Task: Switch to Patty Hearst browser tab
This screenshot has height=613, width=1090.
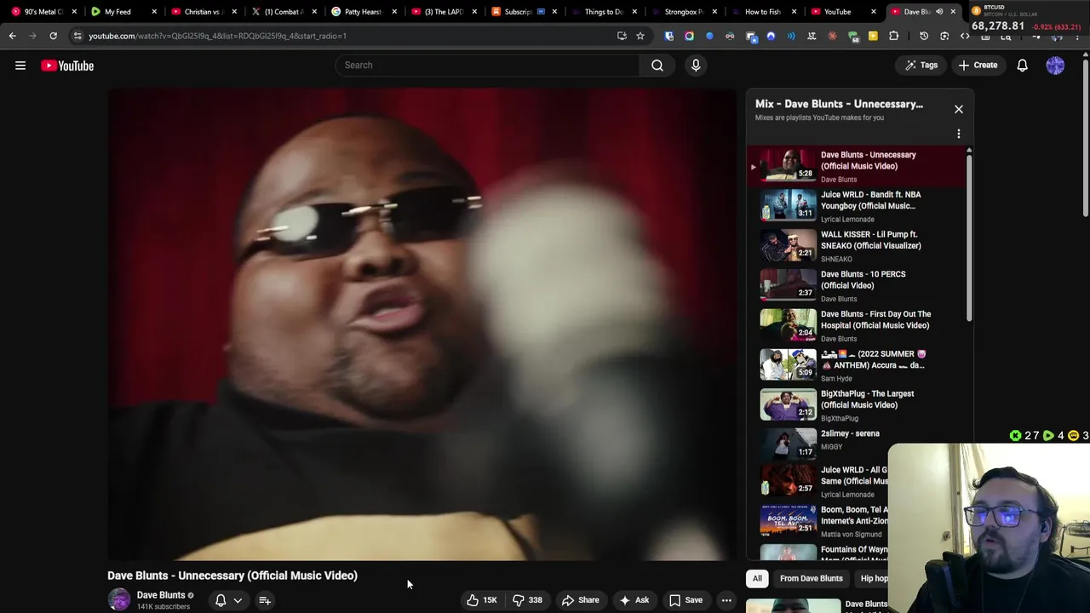Action: pyautogui.click(x=363, y=12)
